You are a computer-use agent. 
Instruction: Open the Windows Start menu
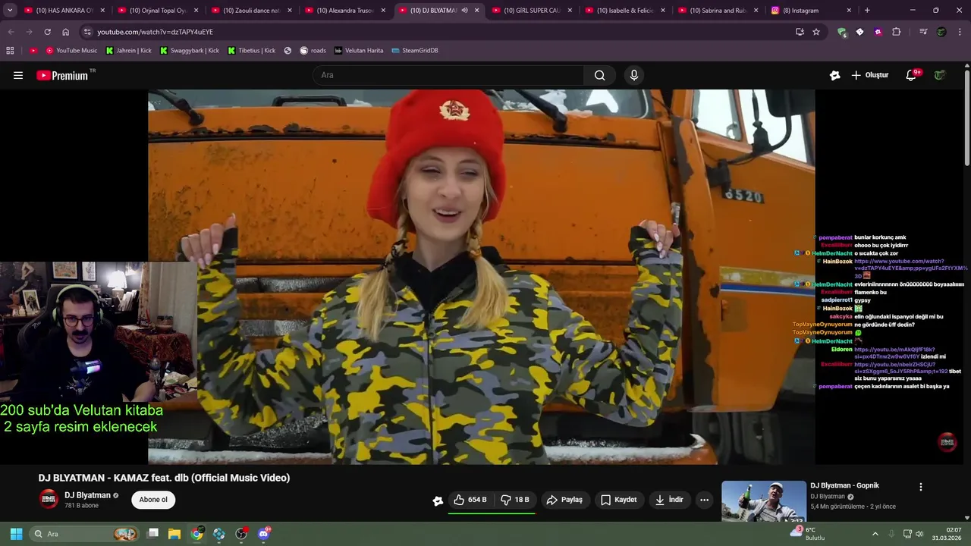[x=16, y=534]
